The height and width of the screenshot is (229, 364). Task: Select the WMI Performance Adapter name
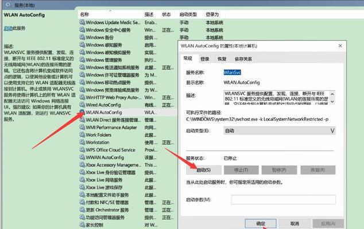(x=111, y=127)
